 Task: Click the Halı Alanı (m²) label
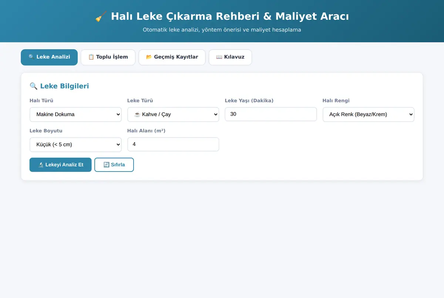(x=146, y=131)
